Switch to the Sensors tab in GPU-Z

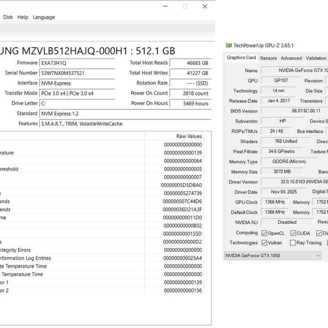pyautogui.click(x=268, y=58)
